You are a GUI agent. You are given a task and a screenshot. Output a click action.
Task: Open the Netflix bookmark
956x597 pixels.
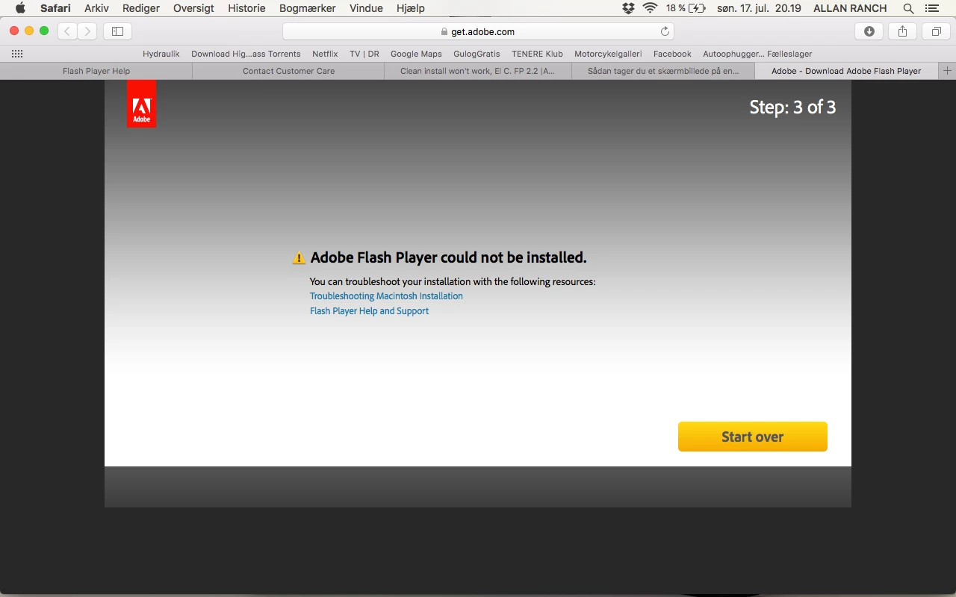(x=325, y=54)
